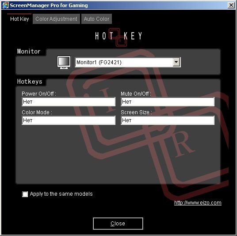Click the Screen Size label
This screenshot has height=236, width=237.
(x=136, y=112)
